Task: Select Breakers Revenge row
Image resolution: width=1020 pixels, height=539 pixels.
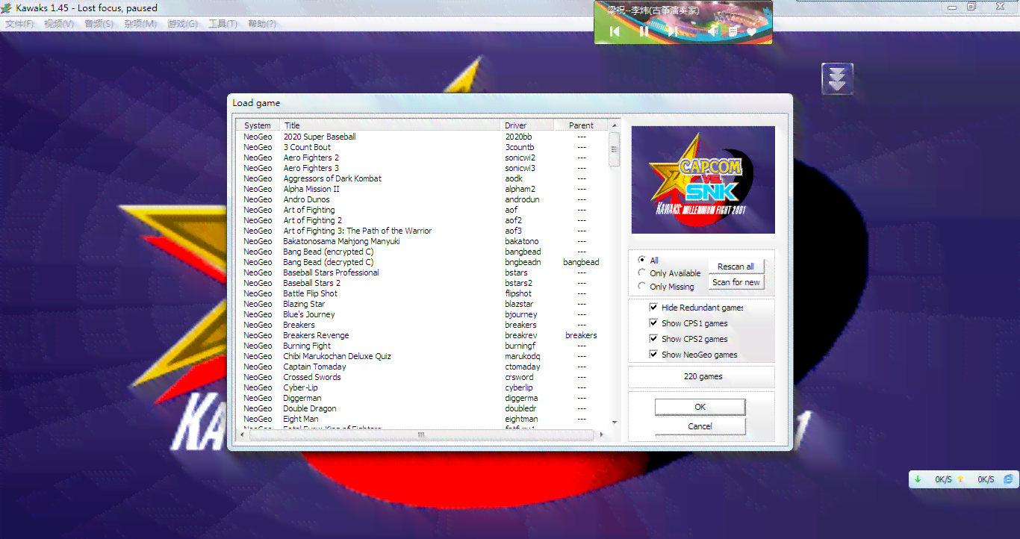Action: point(423,335)
